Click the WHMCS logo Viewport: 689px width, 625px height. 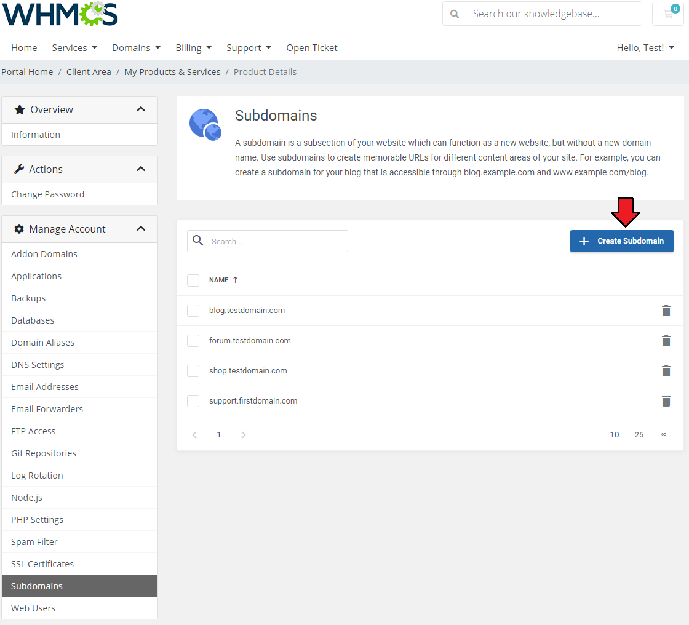[60, 14]
